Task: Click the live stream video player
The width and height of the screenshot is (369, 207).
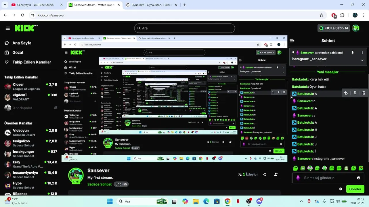Action: pyautogui.click(x=174, y=99)
